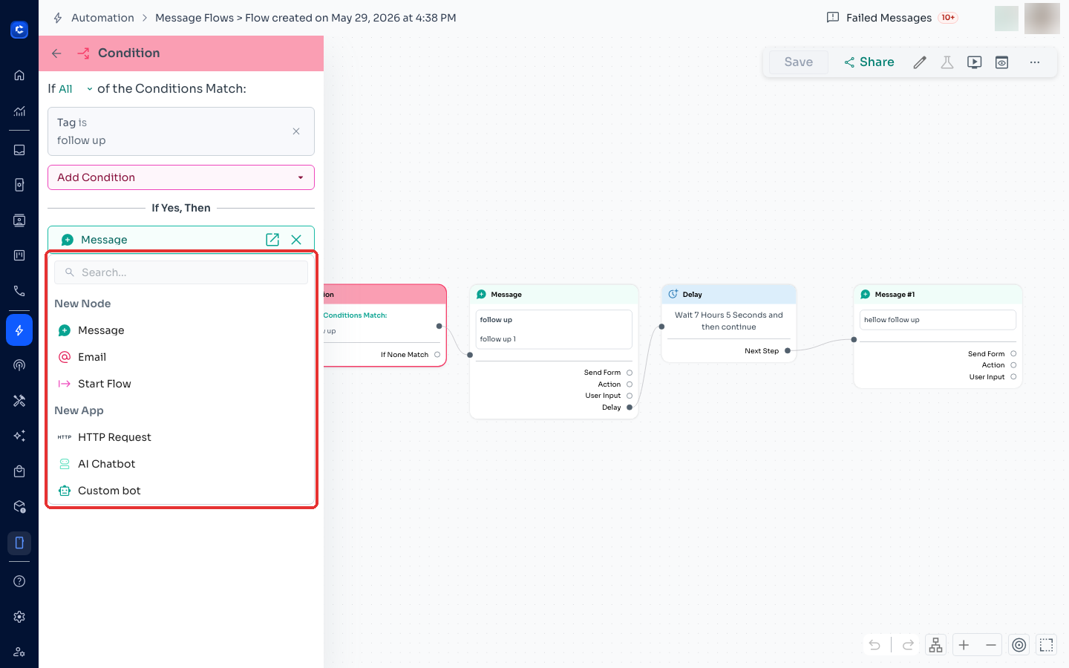Select AI Chatbot under New App

(x=181, y=464)
